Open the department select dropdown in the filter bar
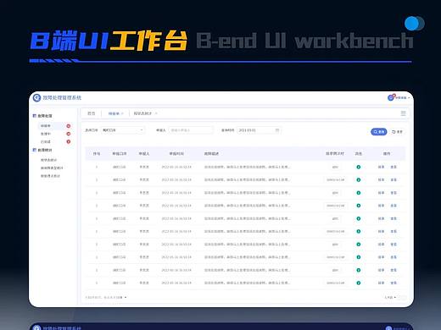 (x=123, y=130)
